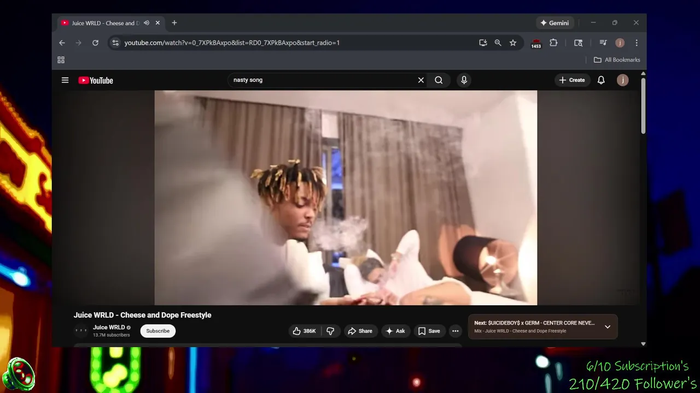Share this video
Screen dimensions: 700x393
tap(360, 331)
